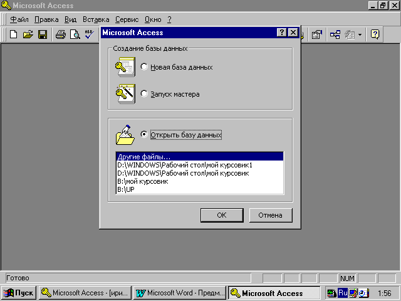Select the Новая база данных radio button
Image resolution: width=401 pixels, height=301 pixels.
click(x=144, y=67)
